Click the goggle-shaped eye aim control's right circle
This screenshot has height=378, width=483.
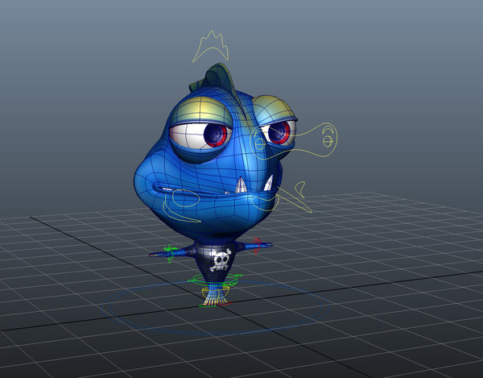(327, 141)
